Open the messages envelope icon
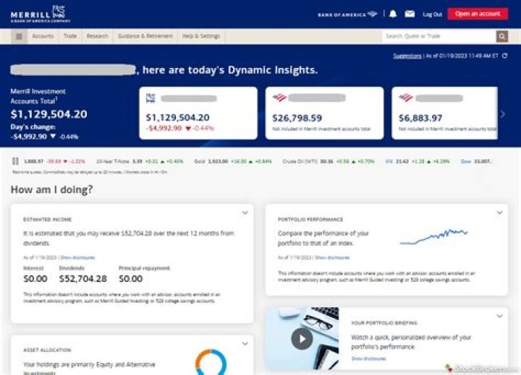Viewport: 521px width, 375px height. pyautogui.click(x=410, y=14)
